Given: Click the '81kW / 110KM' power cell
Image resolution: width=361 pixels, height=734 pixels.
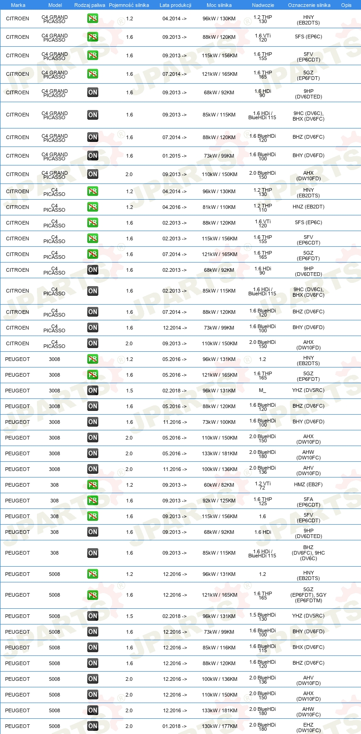Looking at the screenshot, I should tap(219, 207).
